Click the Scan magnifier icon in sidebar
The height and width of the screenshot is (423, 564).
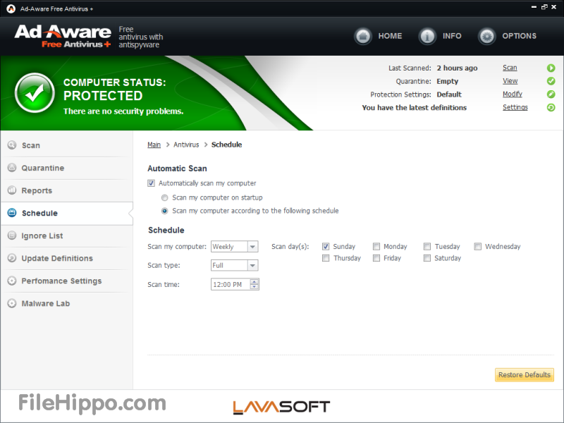[x=12, y=145]
